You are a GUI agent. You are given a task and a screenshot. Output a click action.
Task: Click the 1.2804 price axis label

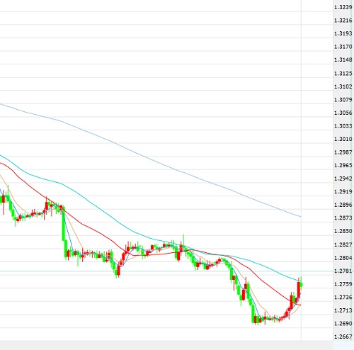pyautogui.click(x=343, y=258)
